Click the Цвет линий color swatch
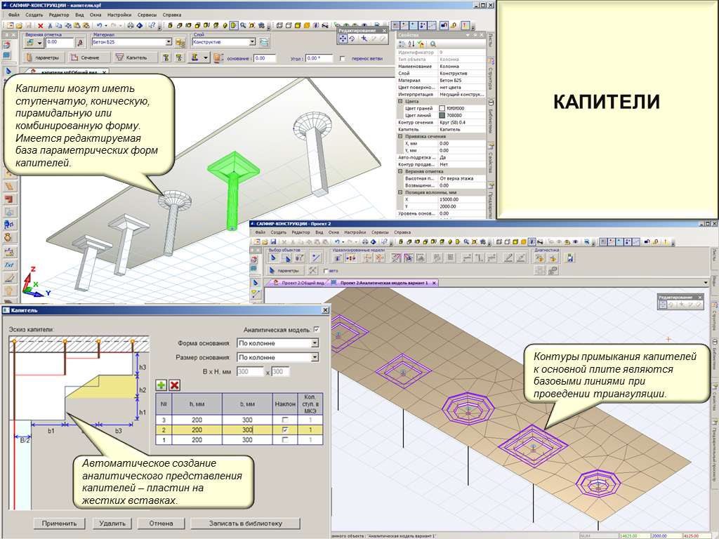The height and width of the screenshot is (539, 719). 442,116
